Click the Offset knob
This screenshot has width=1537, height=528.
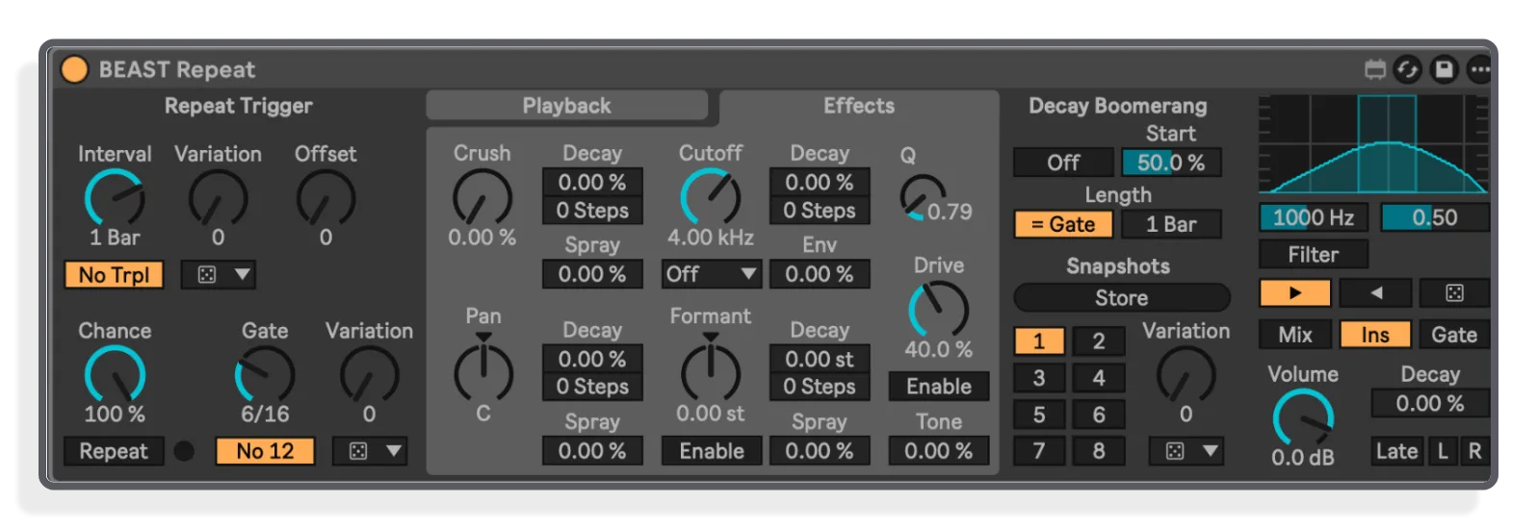326,198
